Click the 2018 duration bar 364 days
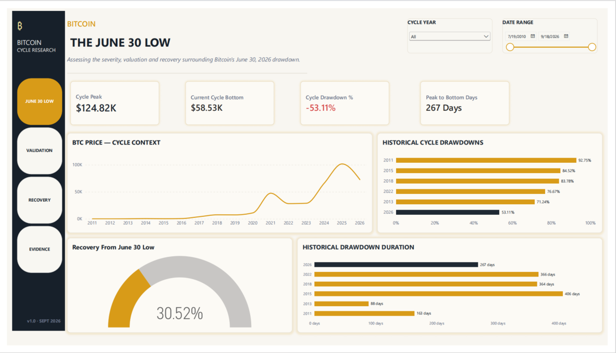Screen dimensions: 616x353 pos(425,284)
